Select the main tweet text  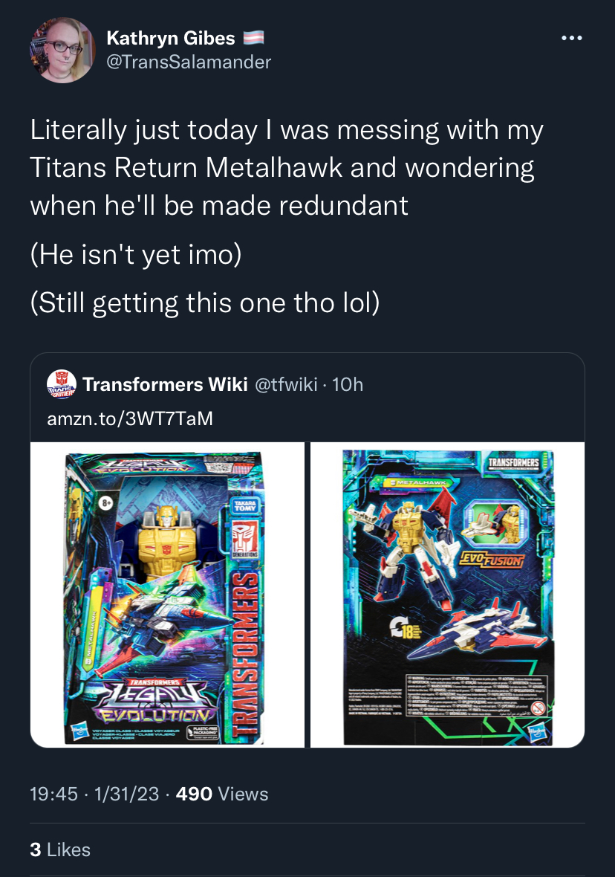click(x=287, y=168)
